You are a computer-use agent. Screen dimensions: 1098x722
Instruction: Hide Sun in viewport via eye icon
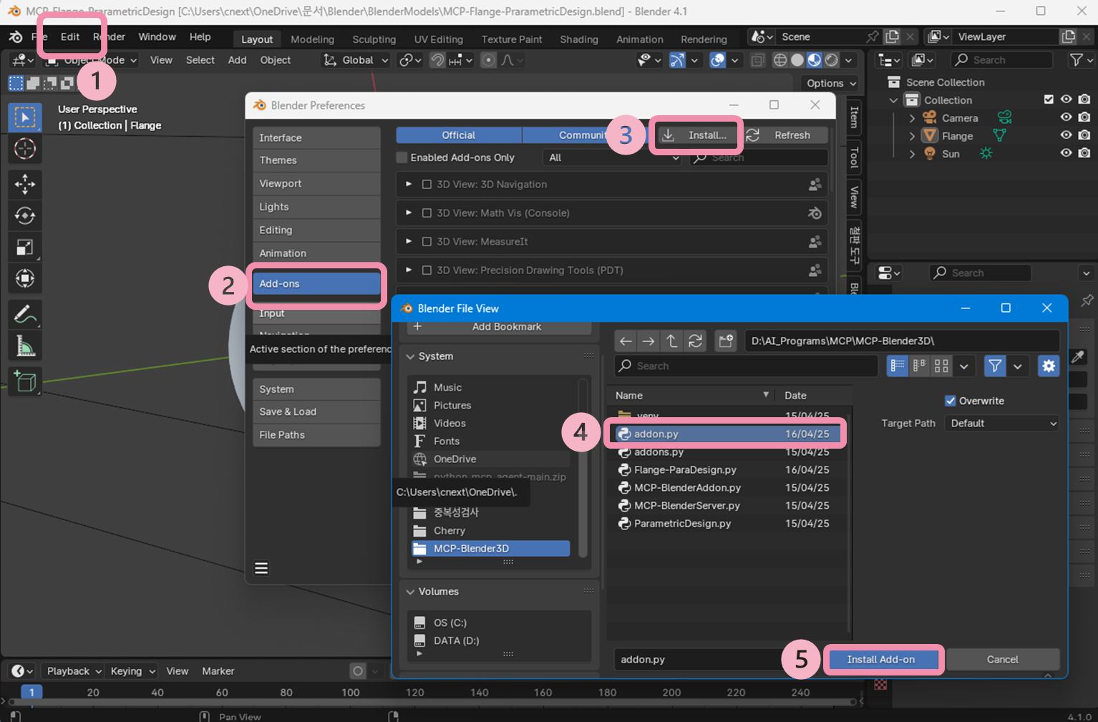coord(1066,153)
